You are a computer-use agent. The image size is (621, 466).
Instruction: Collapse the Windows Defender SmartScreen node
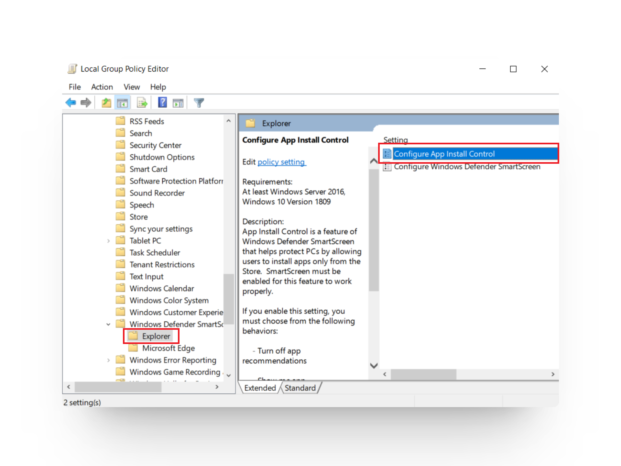108,324
